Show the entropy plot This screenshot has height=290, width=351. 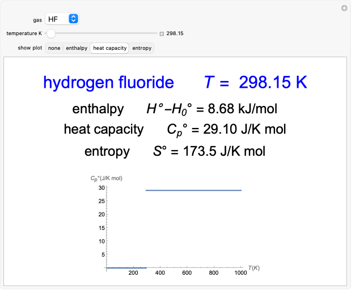[x=142, y=48]
